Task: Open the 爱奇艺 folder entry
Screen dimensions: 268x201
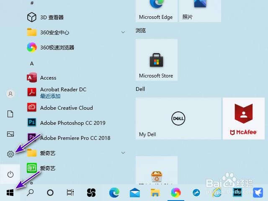Action: click(76, 153)
